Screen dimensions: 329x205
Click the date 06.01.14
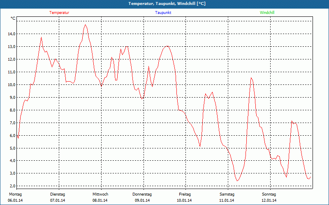15,200
